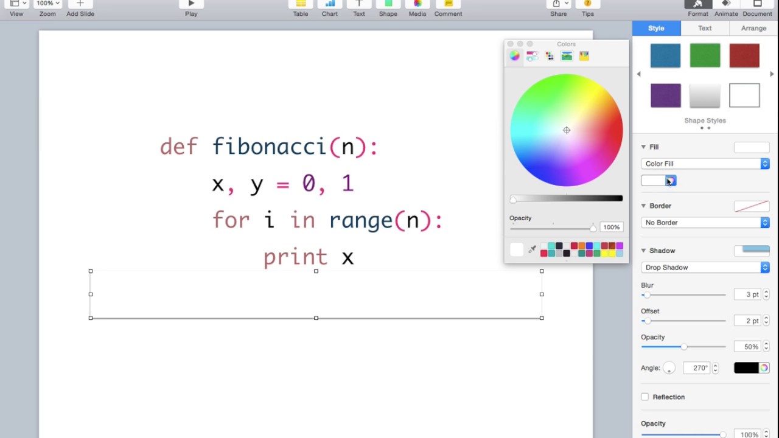Viewport: 779px width, 438px height.
Task: Apply the gray gradient shape style
Action: tap(705, 96)
